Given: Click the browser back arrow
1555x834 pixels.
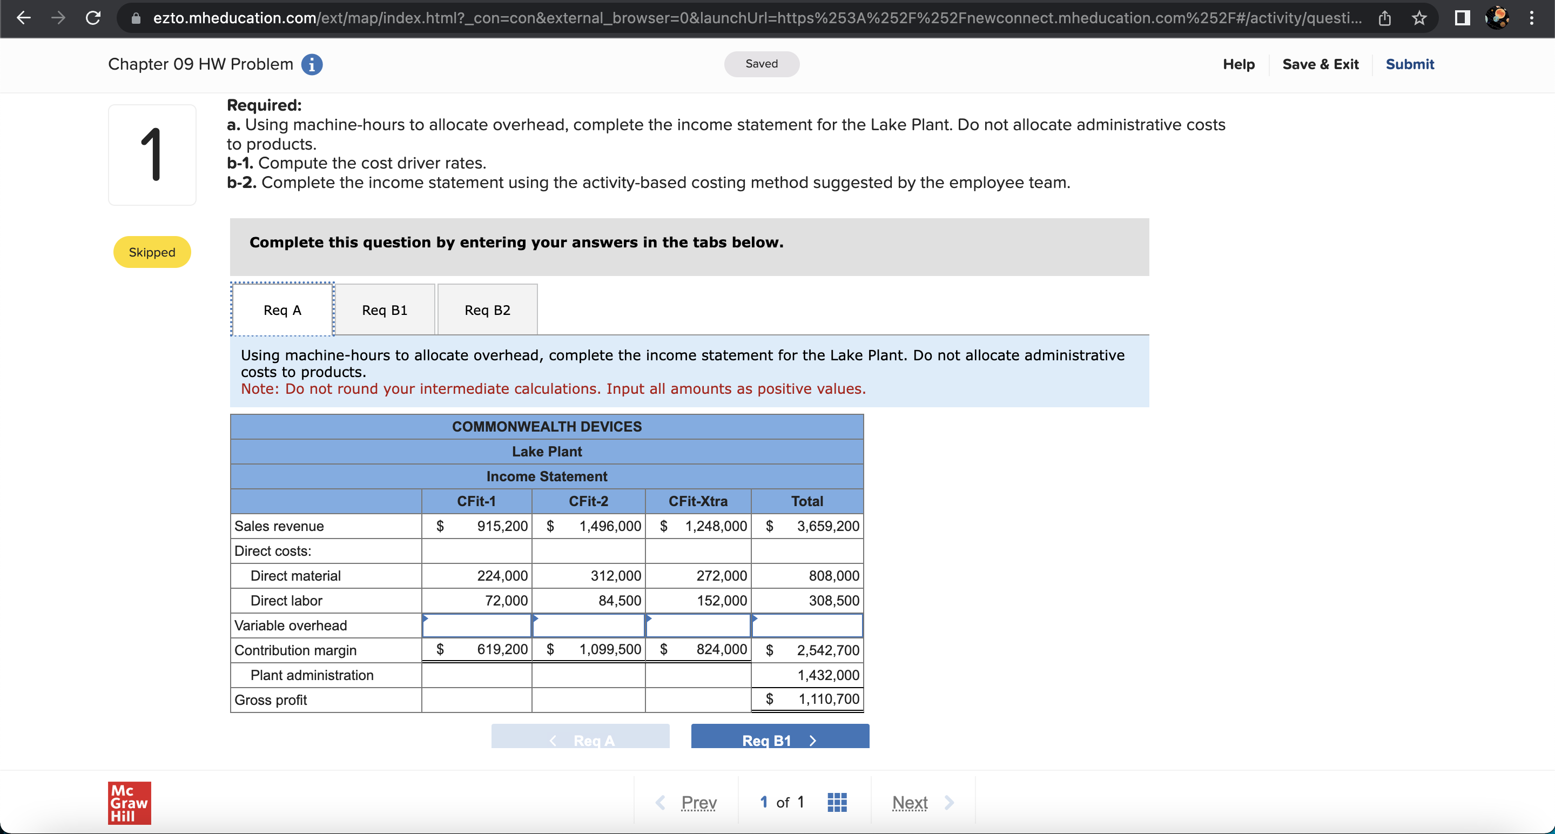Looking at the screenshot, I should 24,18.
